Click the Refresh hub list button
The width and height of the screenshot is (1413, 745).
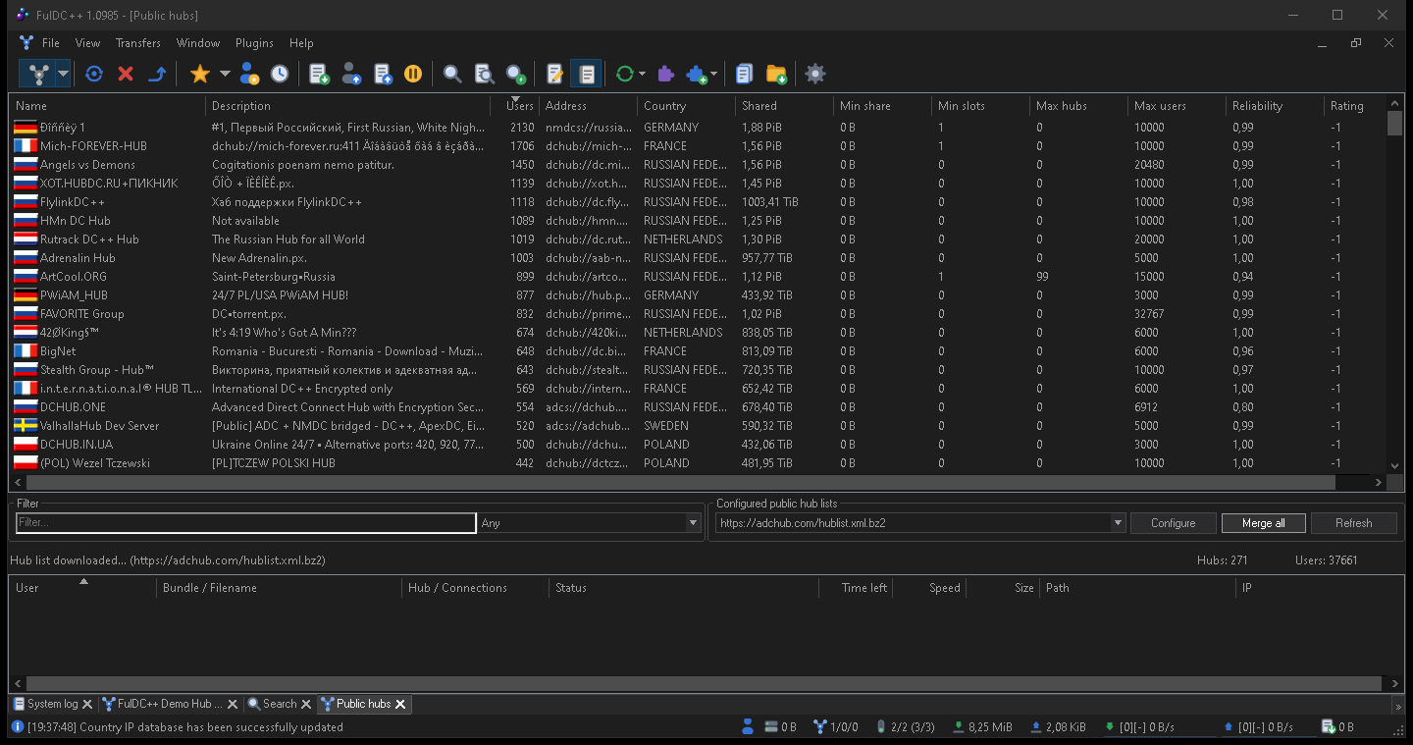point(1354,523)
